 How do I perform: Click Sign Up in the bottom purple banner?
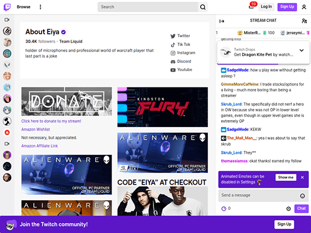284,224
